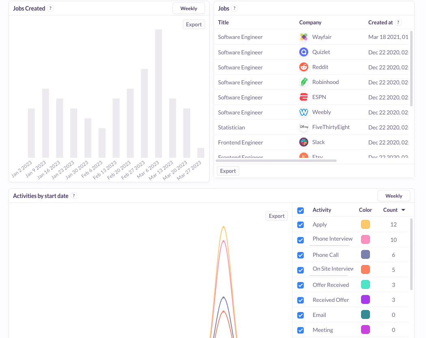Click the Wayfair company logo
The image size is (426, 338).
click(304, 37)
